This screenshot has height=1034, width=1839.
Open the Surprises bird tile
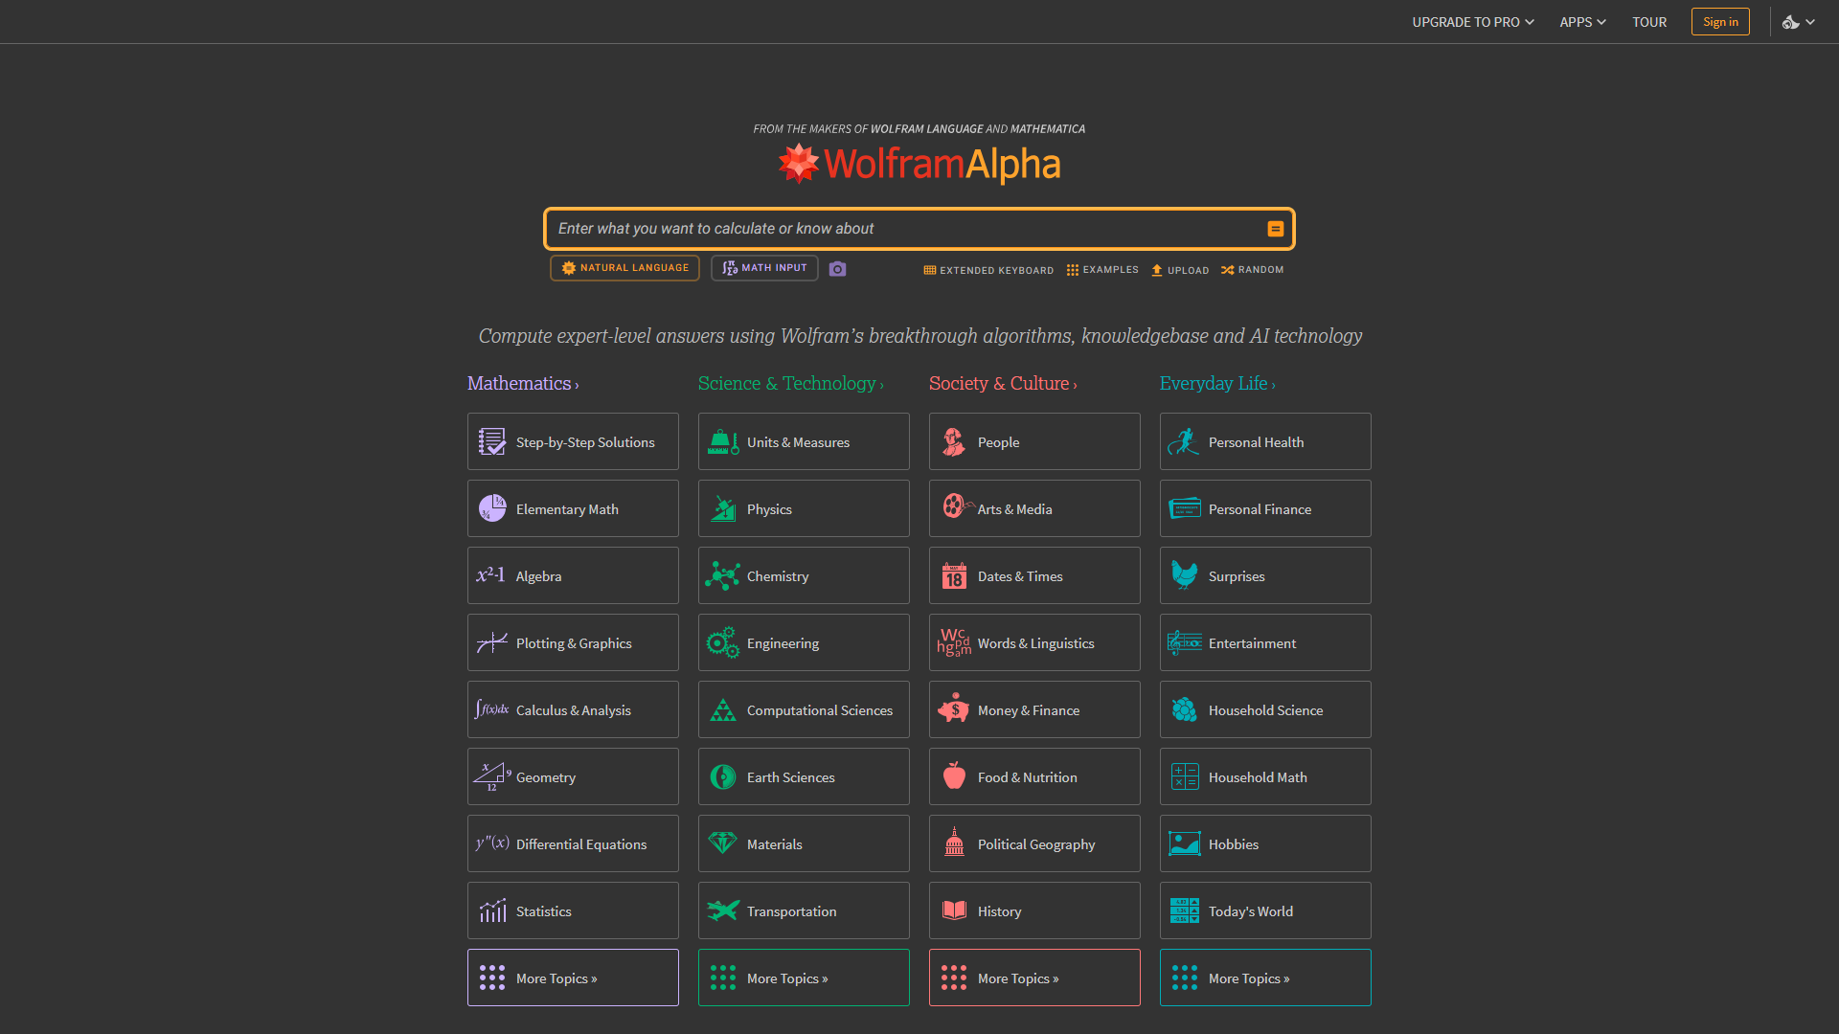1265,575
